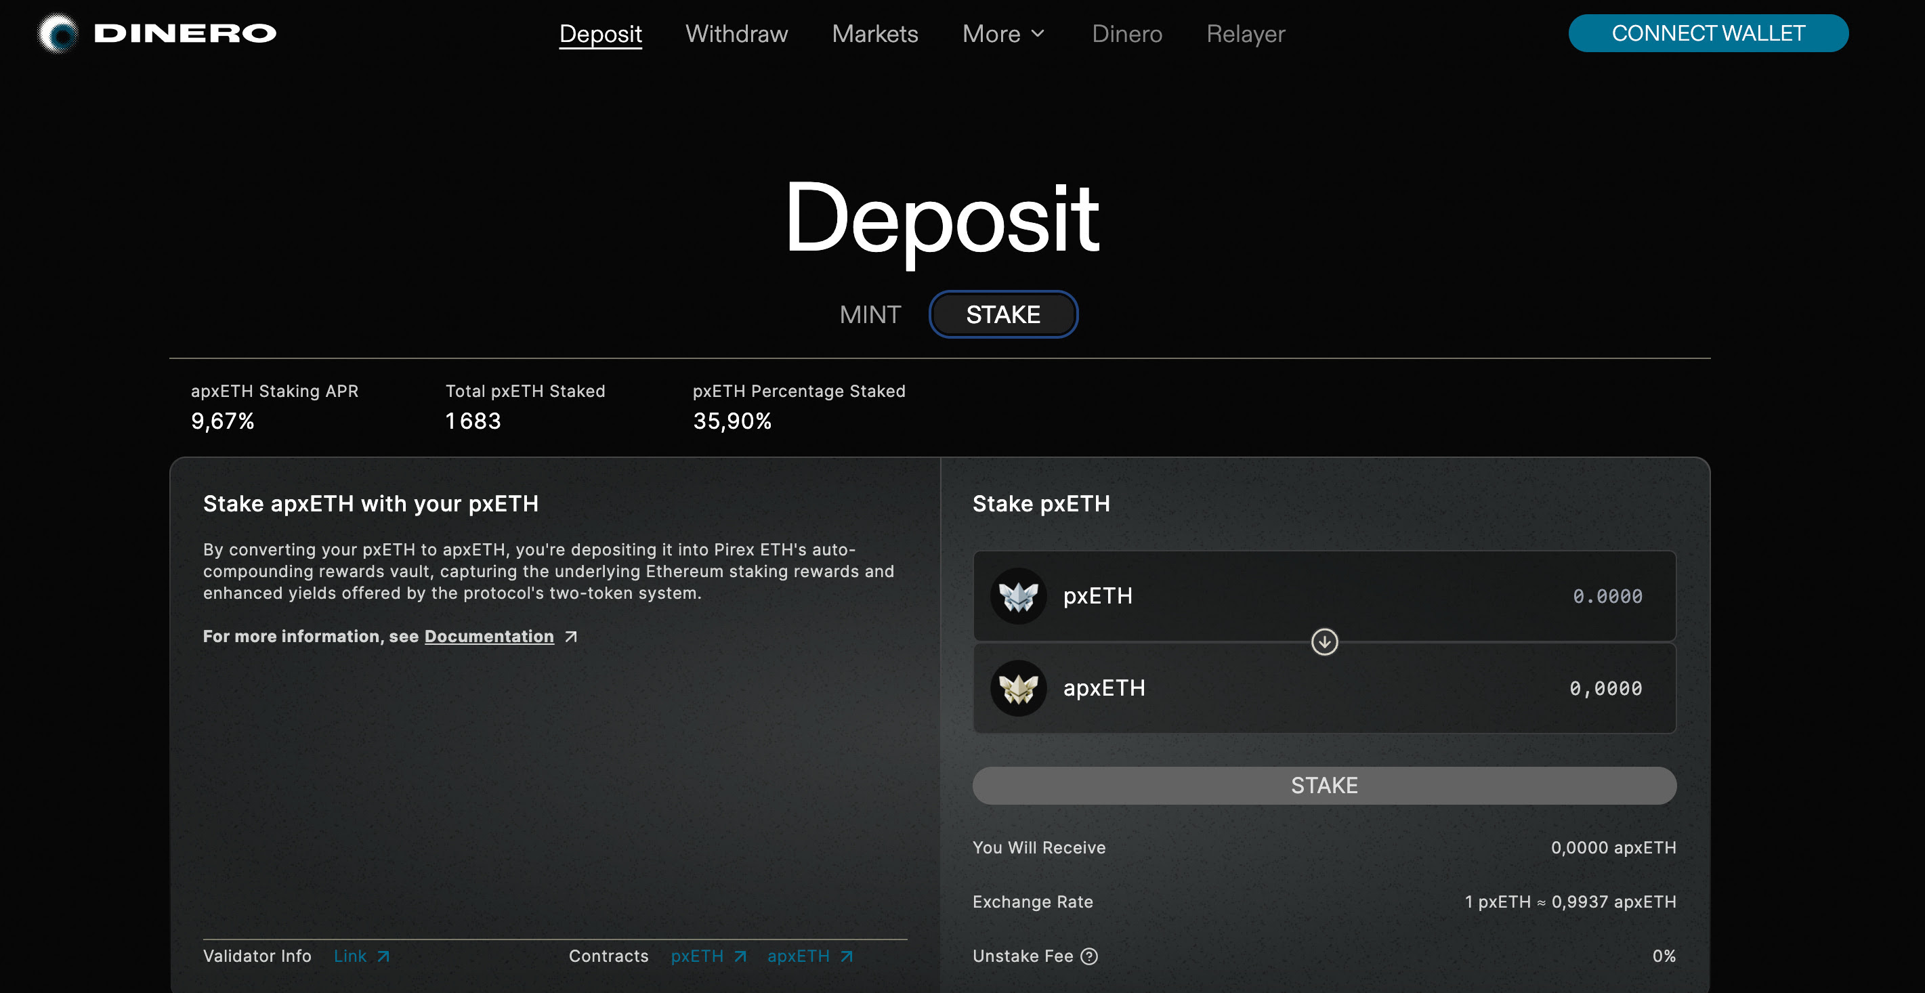The height and width of the screenshot is (993, 1925).
Task: Click the pxETH amount input field
Action: point(1607,595)
